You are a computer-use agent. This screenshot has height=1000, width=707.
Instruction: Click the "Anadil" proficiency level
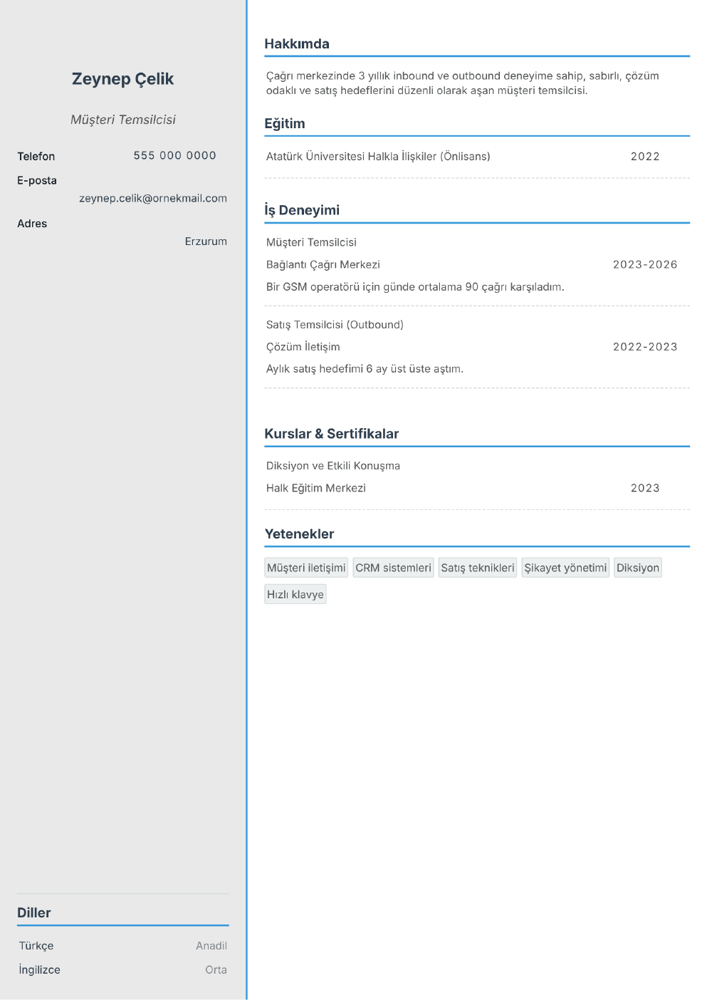[x=211, y=946]
